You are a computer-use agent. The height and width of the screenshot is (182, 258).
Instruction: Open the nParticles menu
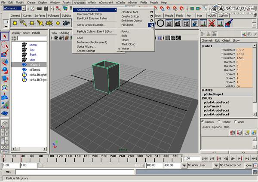pos(80,3)
